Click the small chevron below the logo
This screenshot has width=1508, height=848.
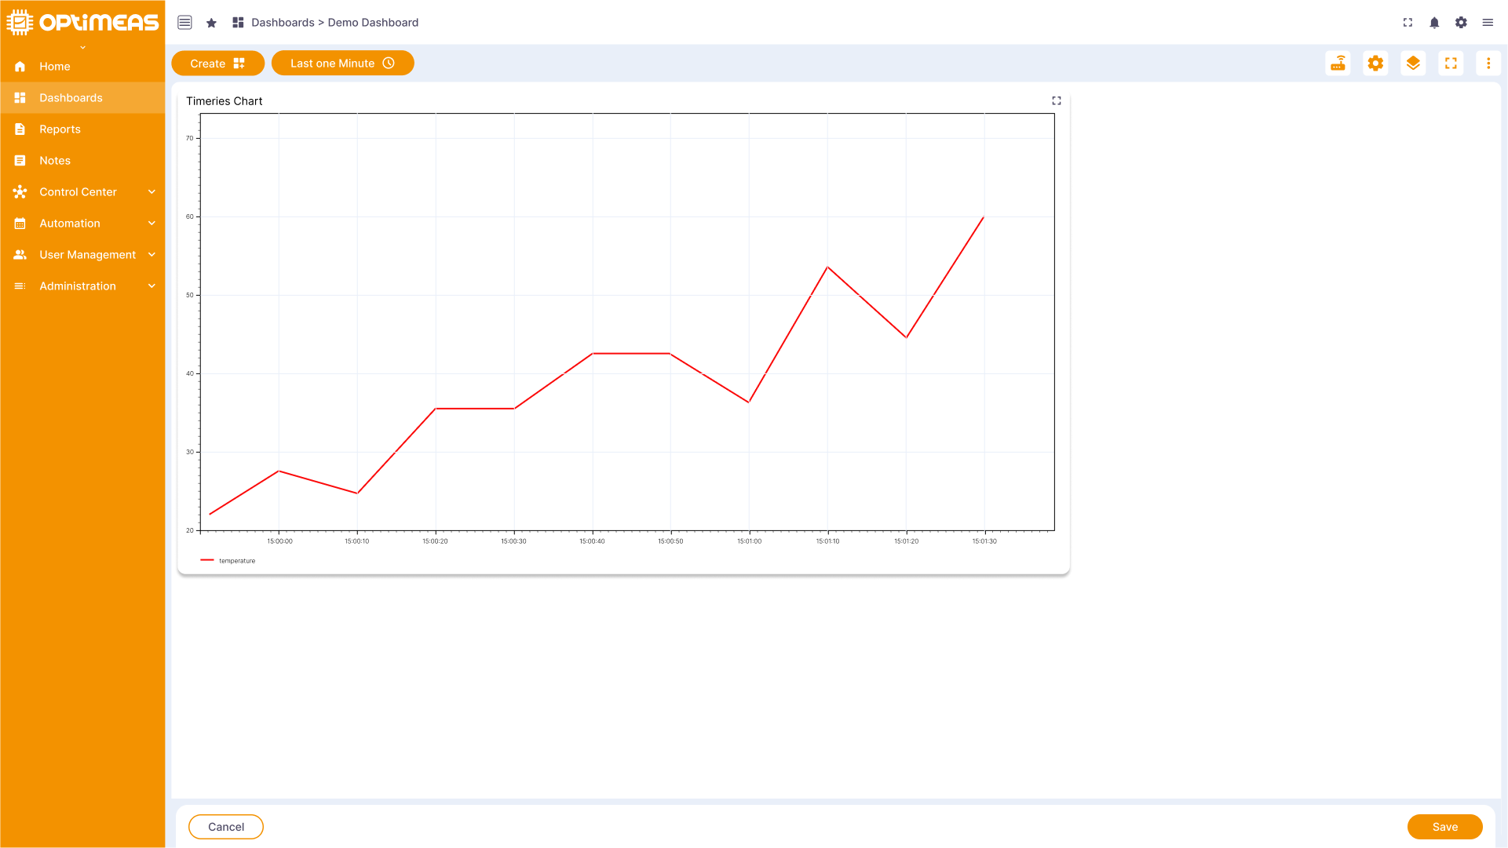pyautogui.click(x=82, y=48)
